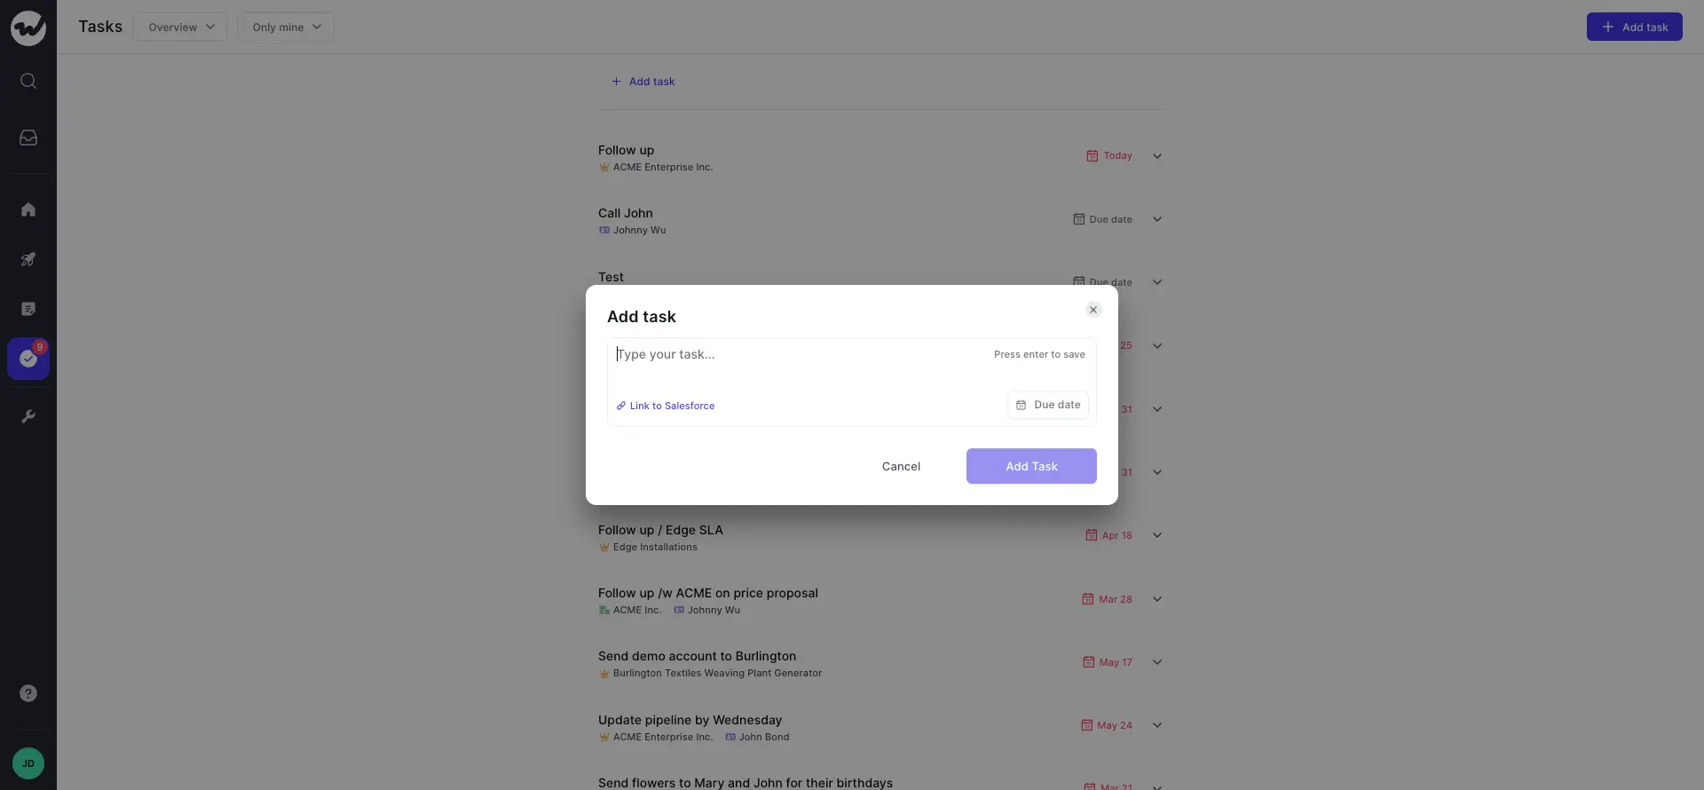The width and height of the screenshot is (1704, 790).
Task: Open the Inbox icon in the sidebar
Action: click(x=28, y=138)
